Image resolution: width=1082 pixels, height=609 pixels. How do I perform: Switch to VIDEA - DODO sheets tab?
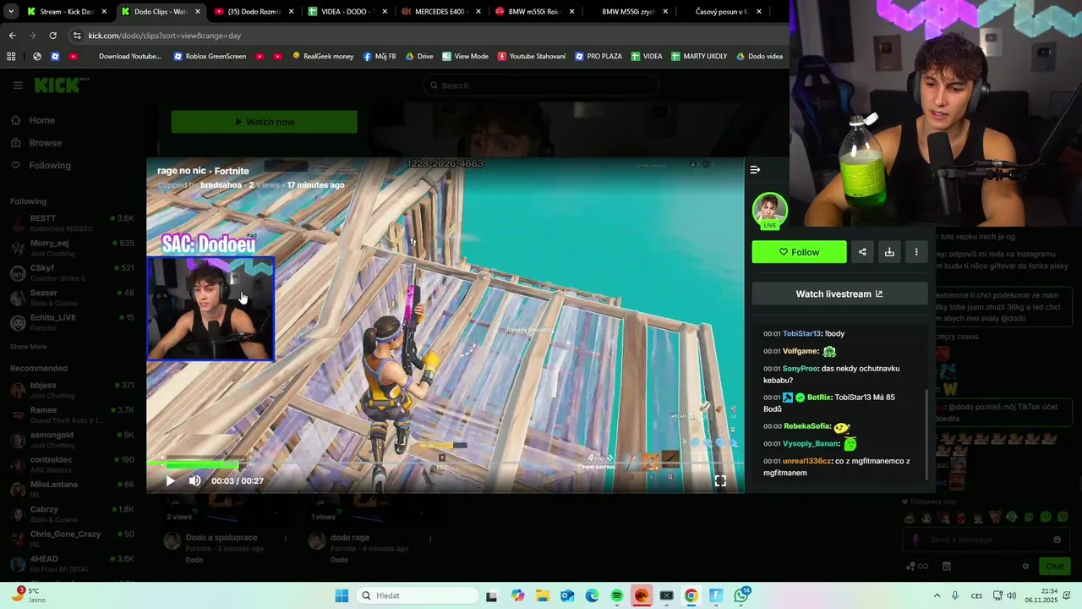(x=347, y=12)
